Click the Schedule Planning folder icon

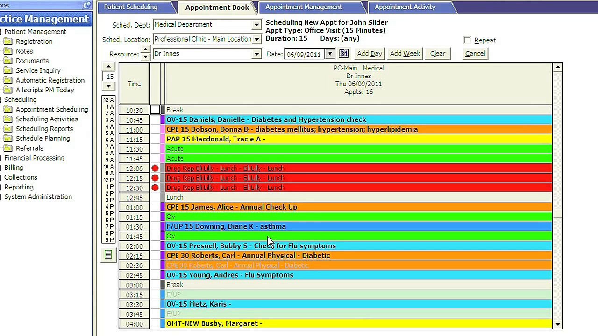tap(7, 139)
